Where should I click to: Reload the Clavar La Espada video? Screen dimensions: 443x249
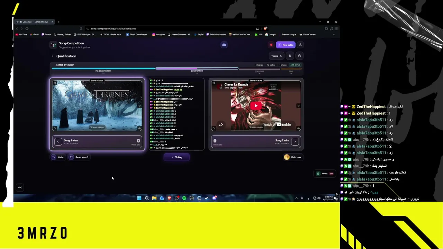tap(214, 128)
